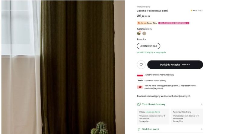This screenshot has height=134, width=229.
Task: Open reviews via rating chevron arrow
Action: [x=202, y=10]
